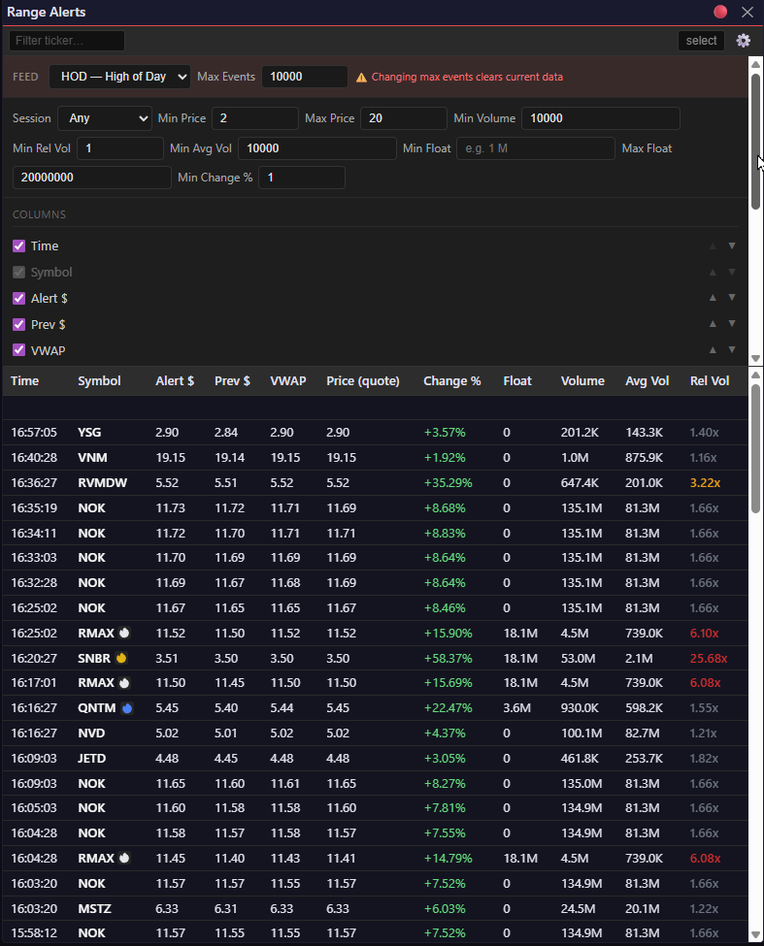Sort table by Change % column header
This screenshot has height=946, width=764.
(451, 381)
